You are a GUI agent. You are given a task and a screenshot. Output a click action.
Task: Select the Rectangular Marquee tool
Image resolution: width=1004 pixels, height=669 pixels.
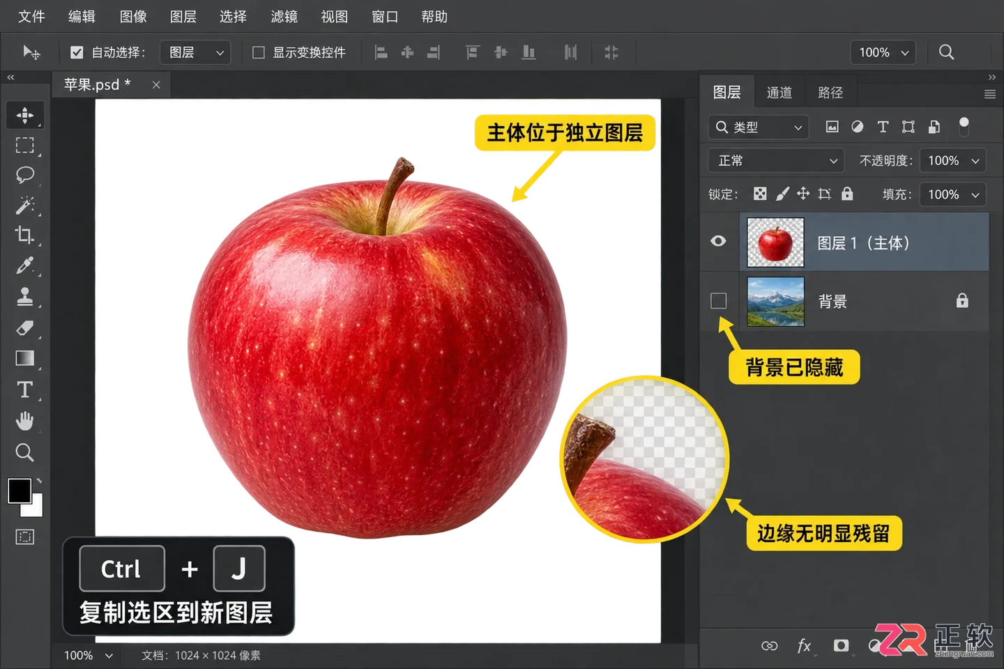[x=25, y=145]
